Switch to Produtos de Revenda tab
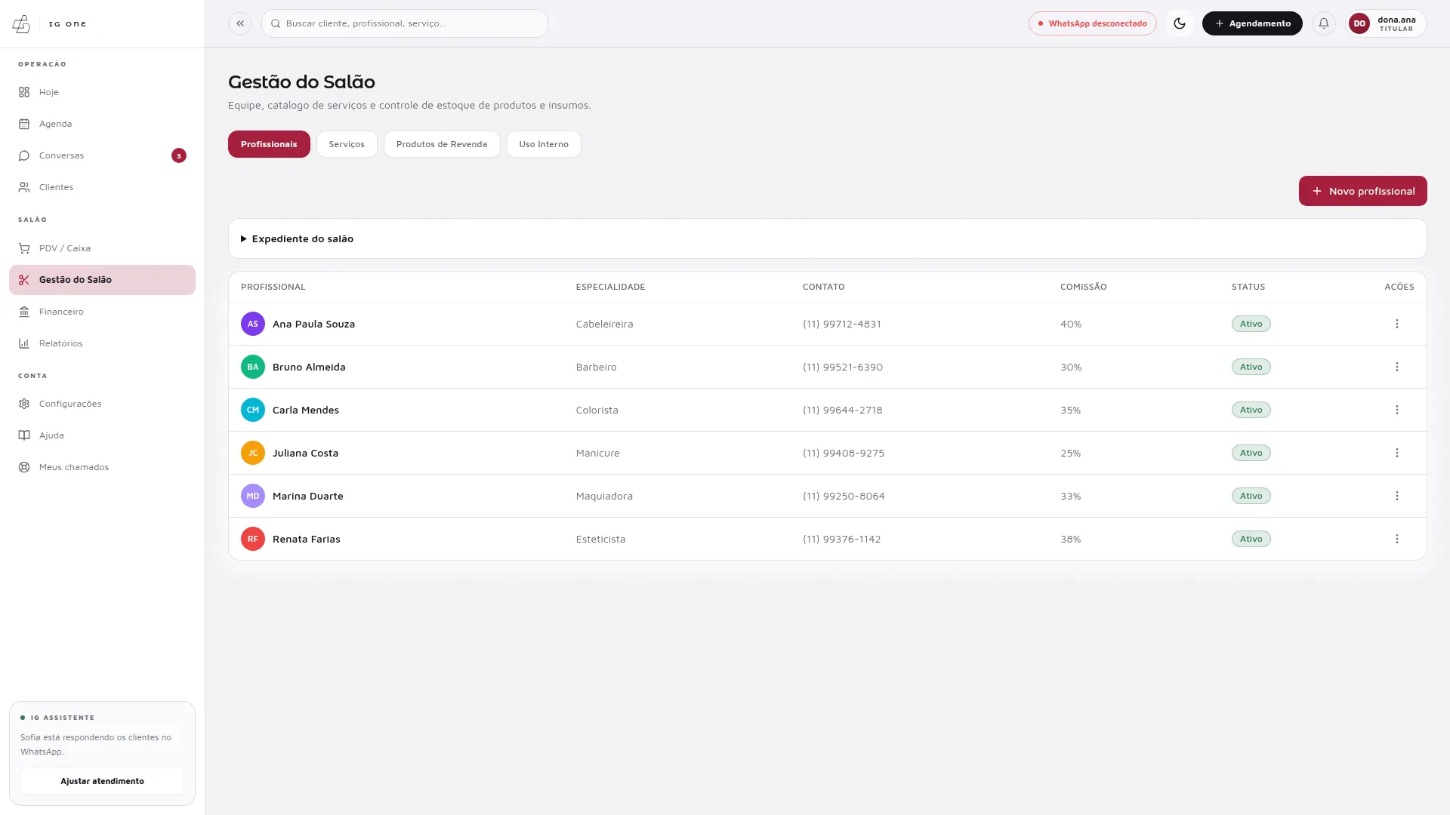The height and width of the screenshot is (815, 1450). [x=442, y=144]
